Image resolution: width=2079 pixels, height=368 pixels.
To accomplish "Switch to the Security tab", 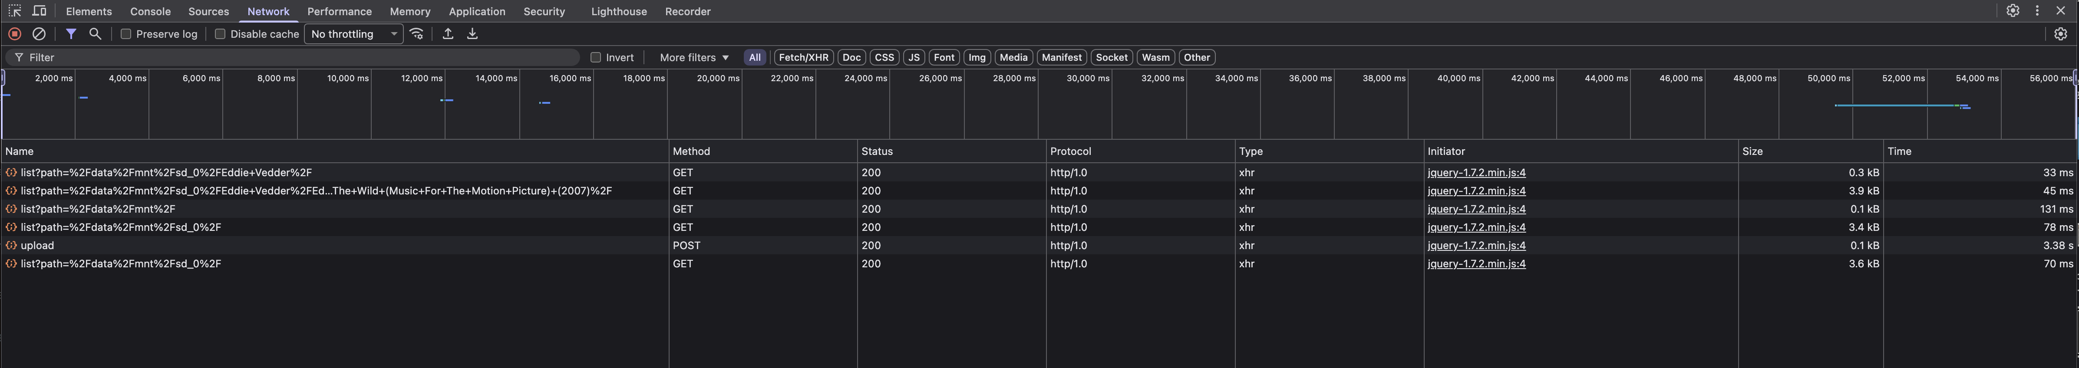I will point(544,11).
